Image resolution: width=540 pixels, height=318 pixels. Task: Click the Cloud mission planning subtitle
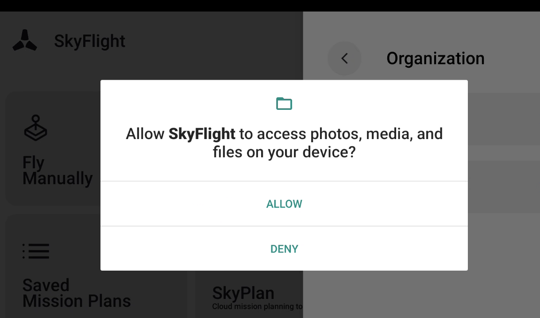tap(258, 306)
